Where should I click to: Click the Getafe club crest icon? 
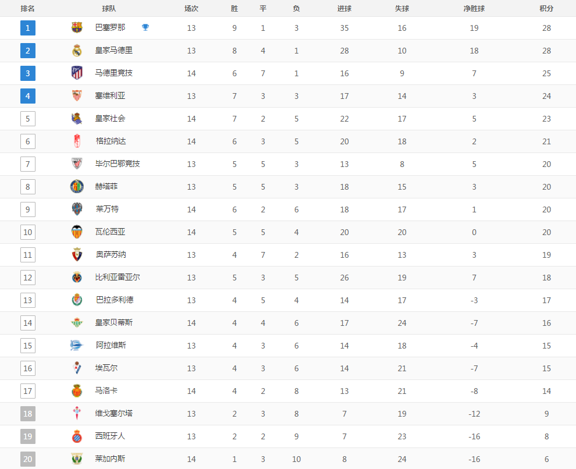(77, 187)
